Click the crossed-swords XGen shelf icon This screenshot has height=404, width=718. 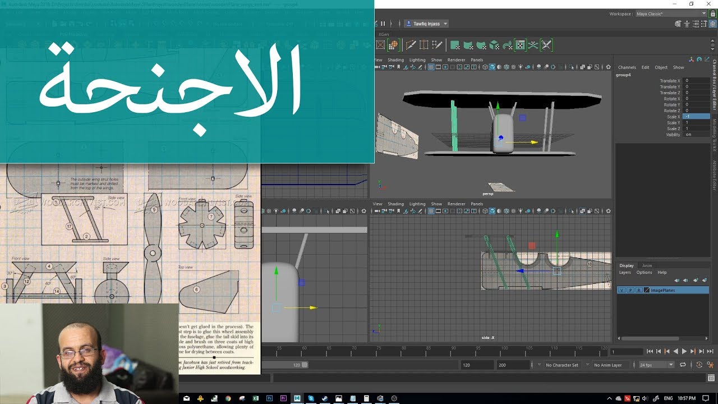point(546,45)
